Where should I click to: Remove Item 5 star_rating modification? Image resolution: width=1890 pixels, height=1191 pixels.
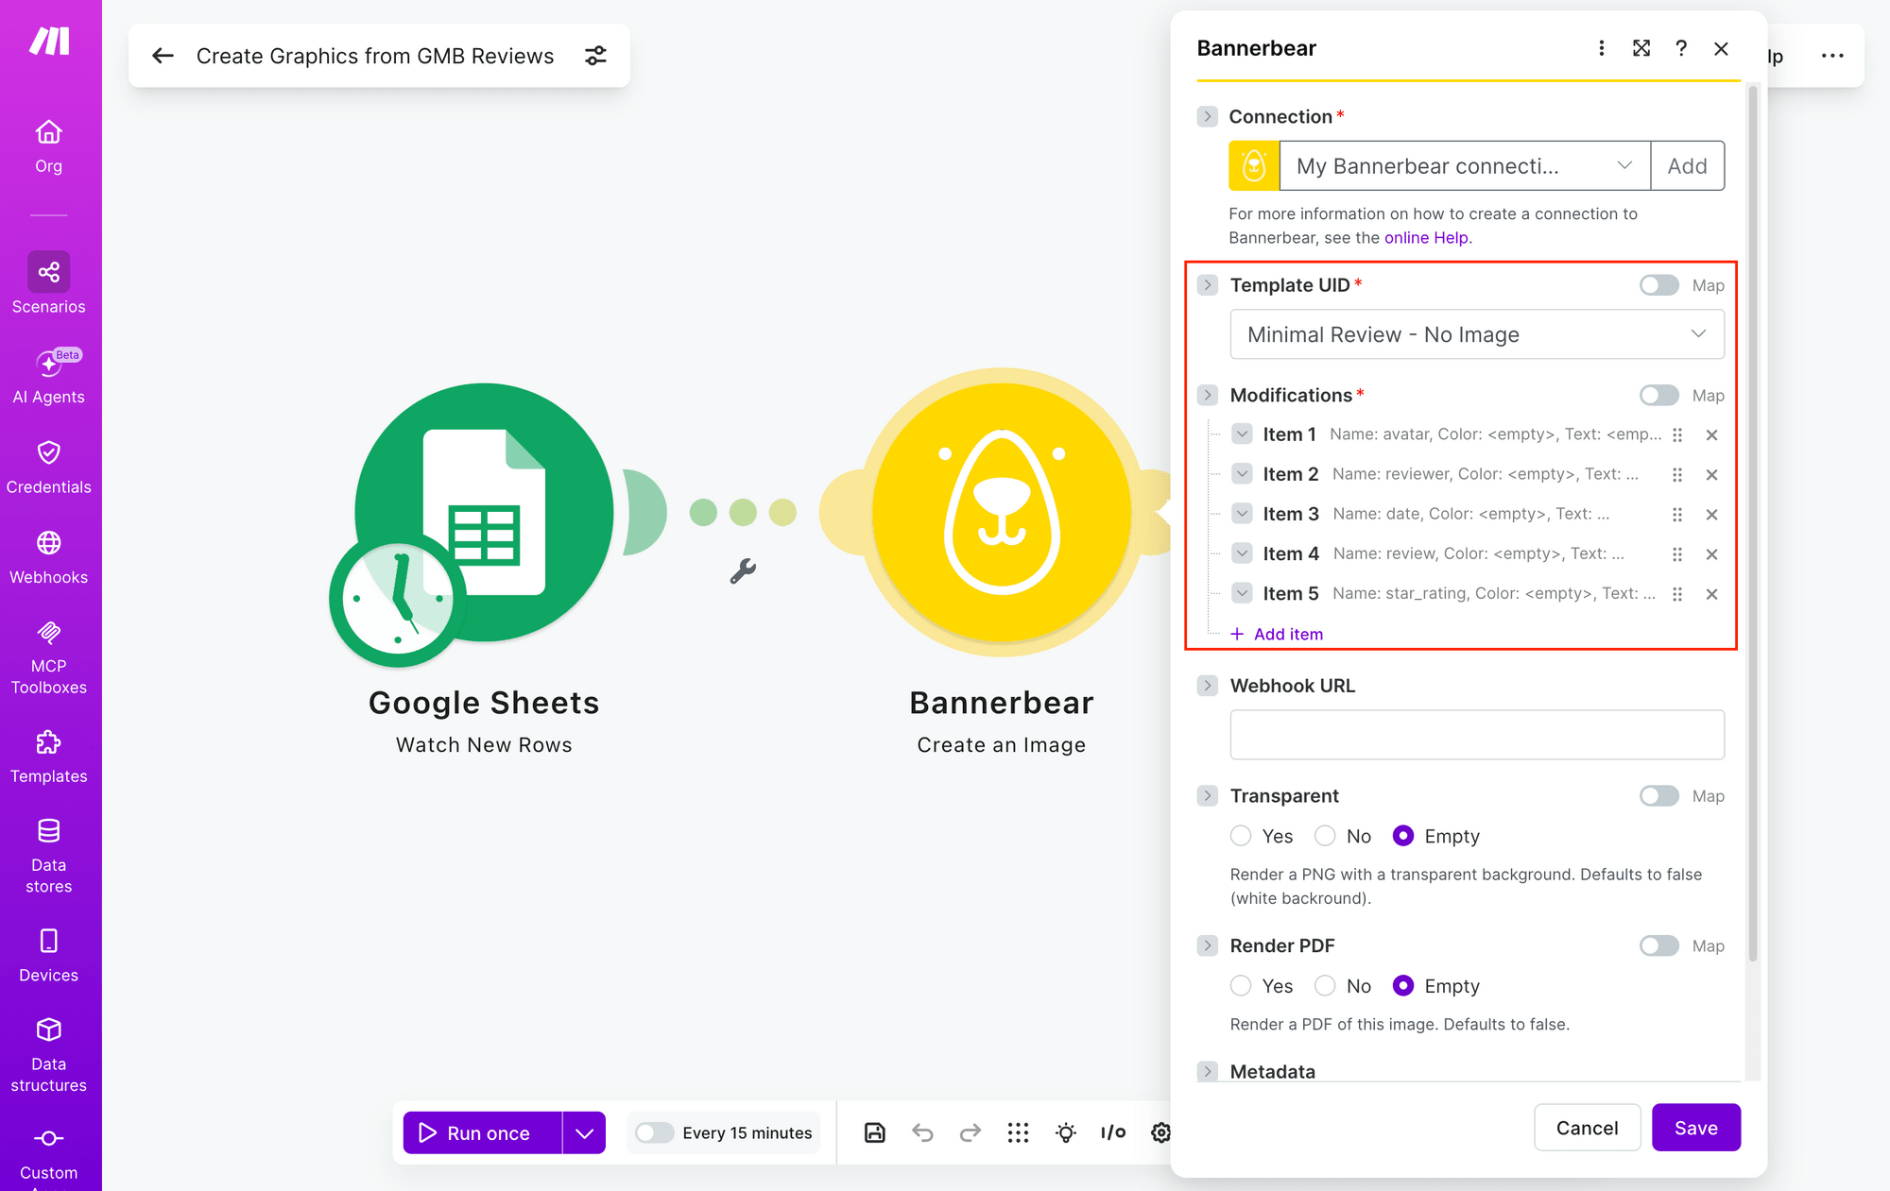[x=1711, y=594]
